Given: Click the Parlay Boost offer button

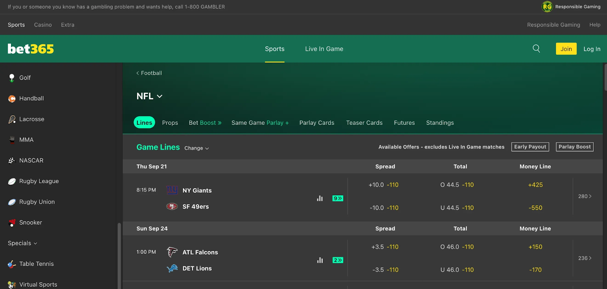Looking at the screenshot, I should (x=575, y=147).
